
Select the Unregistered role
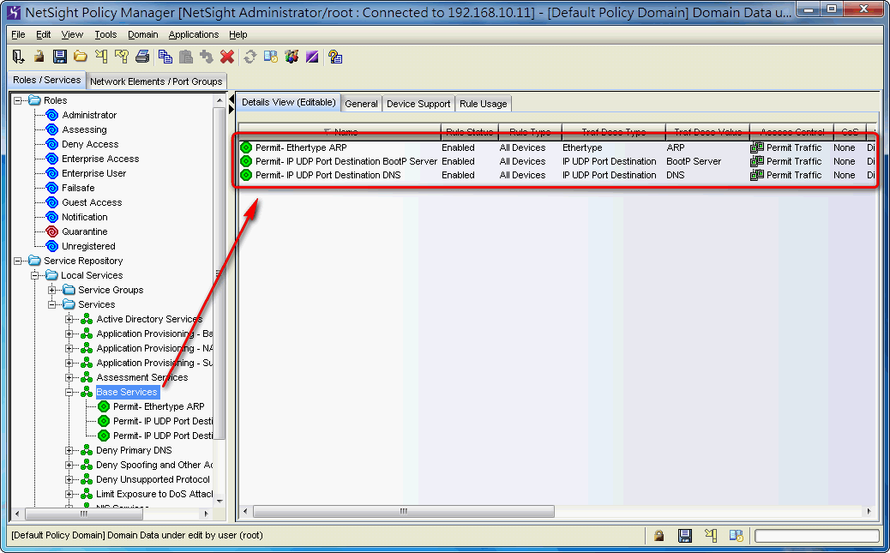88,246
